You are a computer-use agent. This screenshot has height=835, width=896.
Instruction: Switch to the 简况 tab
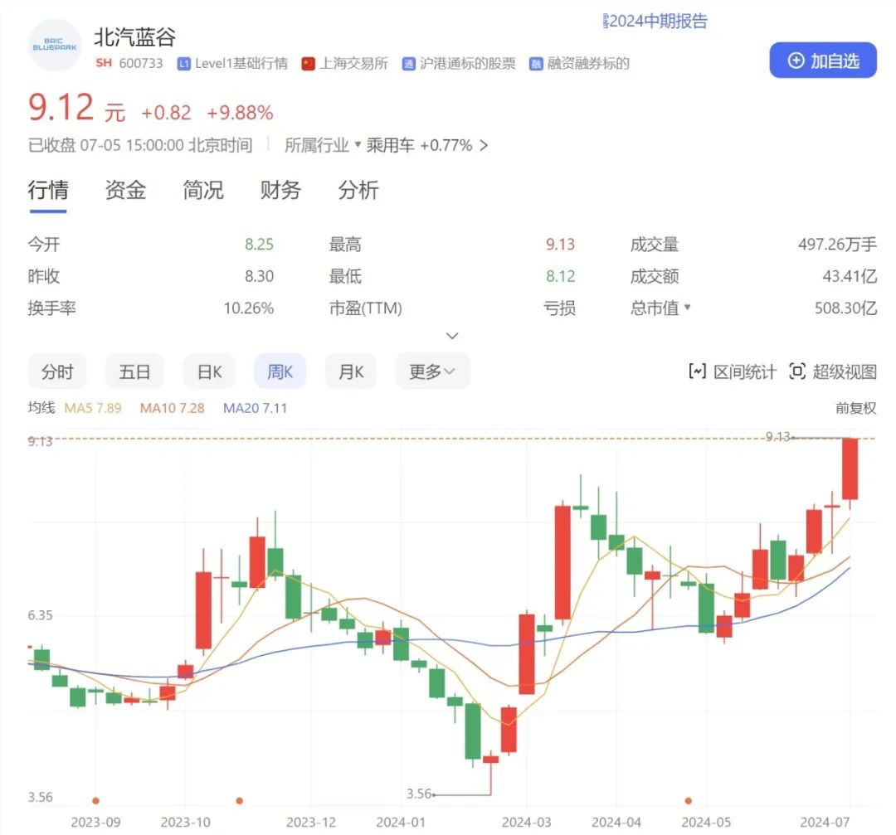pos(203,190)
